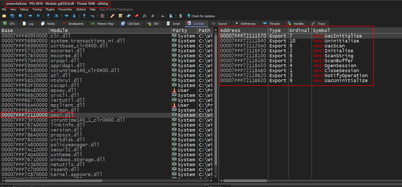Image resolution: width=402 pixels, height=187 pixels.
Task: Open the Plugins menu
Action: (50, 9)
